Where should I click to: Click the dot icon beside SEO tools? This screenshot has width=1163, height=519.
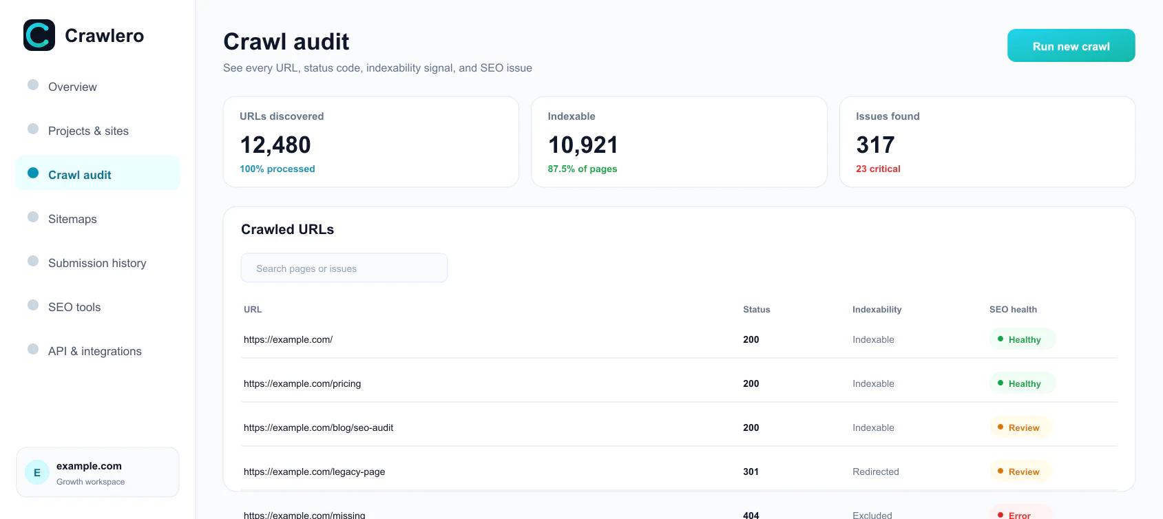33,305
